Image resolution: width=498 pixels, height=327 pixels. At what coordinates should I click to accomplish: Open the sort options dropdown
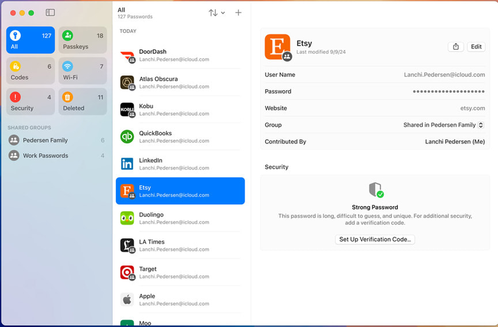pyautogui.click(x=217, y=13)
